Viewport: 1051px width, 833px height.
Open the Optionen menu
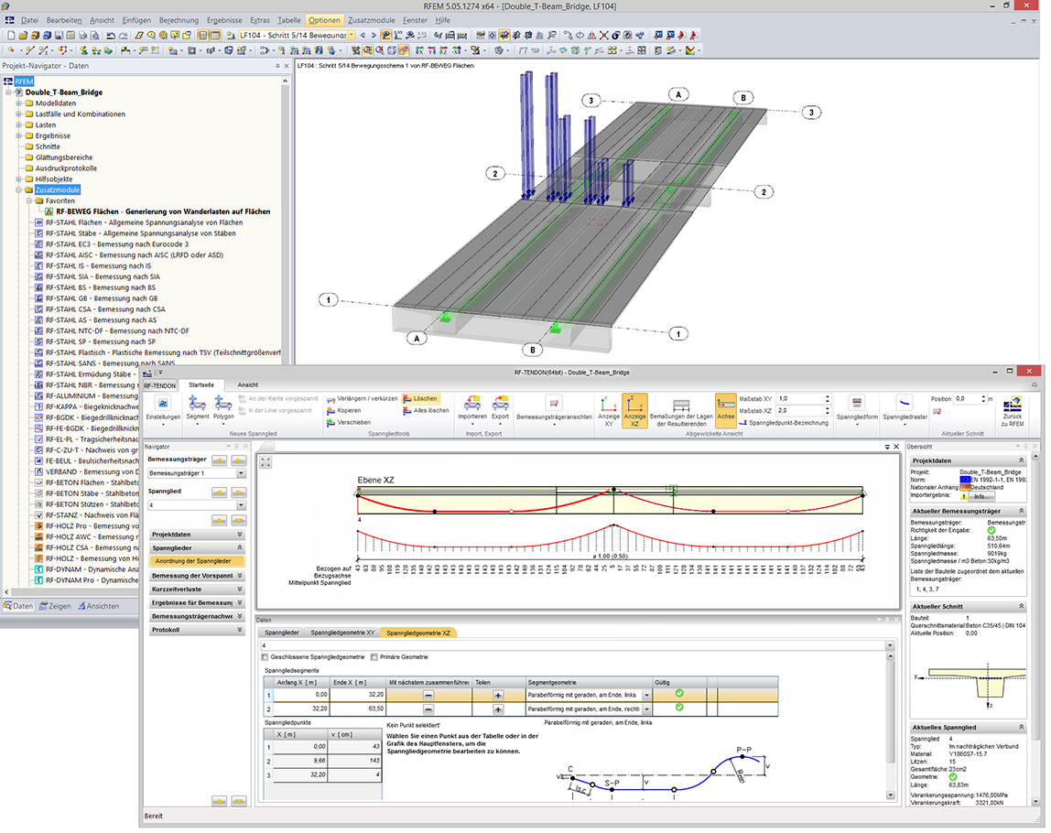[x=324, y=20]
